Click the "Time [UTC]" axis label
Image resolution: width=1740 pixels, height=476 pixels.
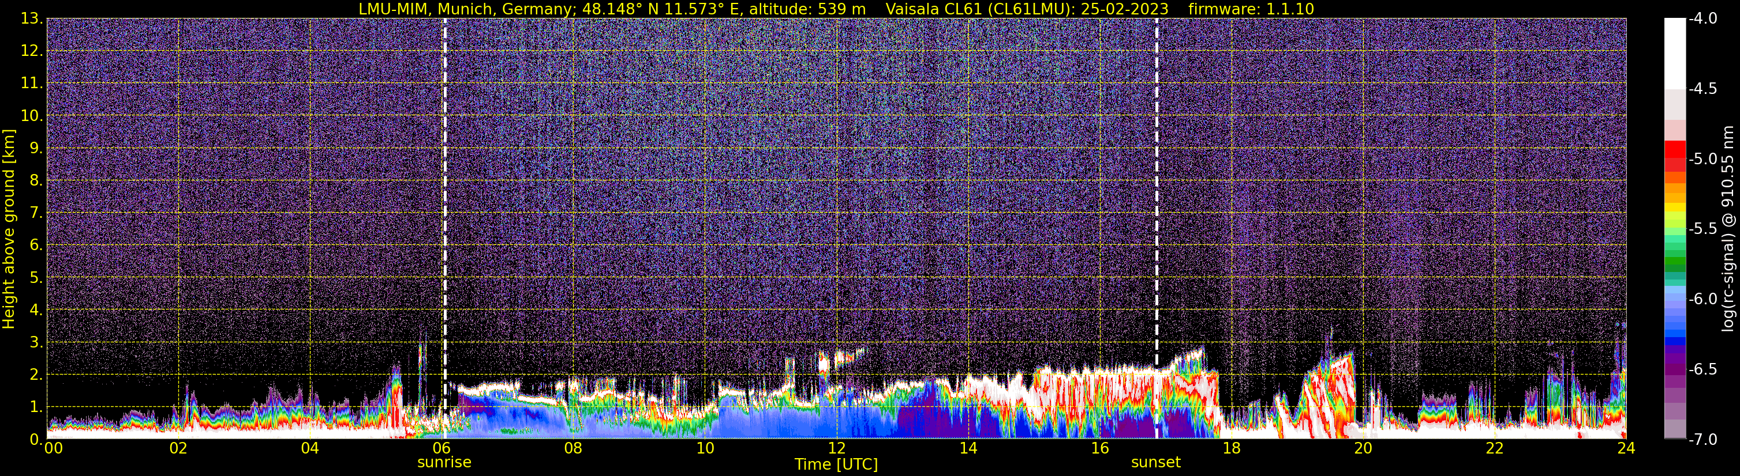point(836,464)
